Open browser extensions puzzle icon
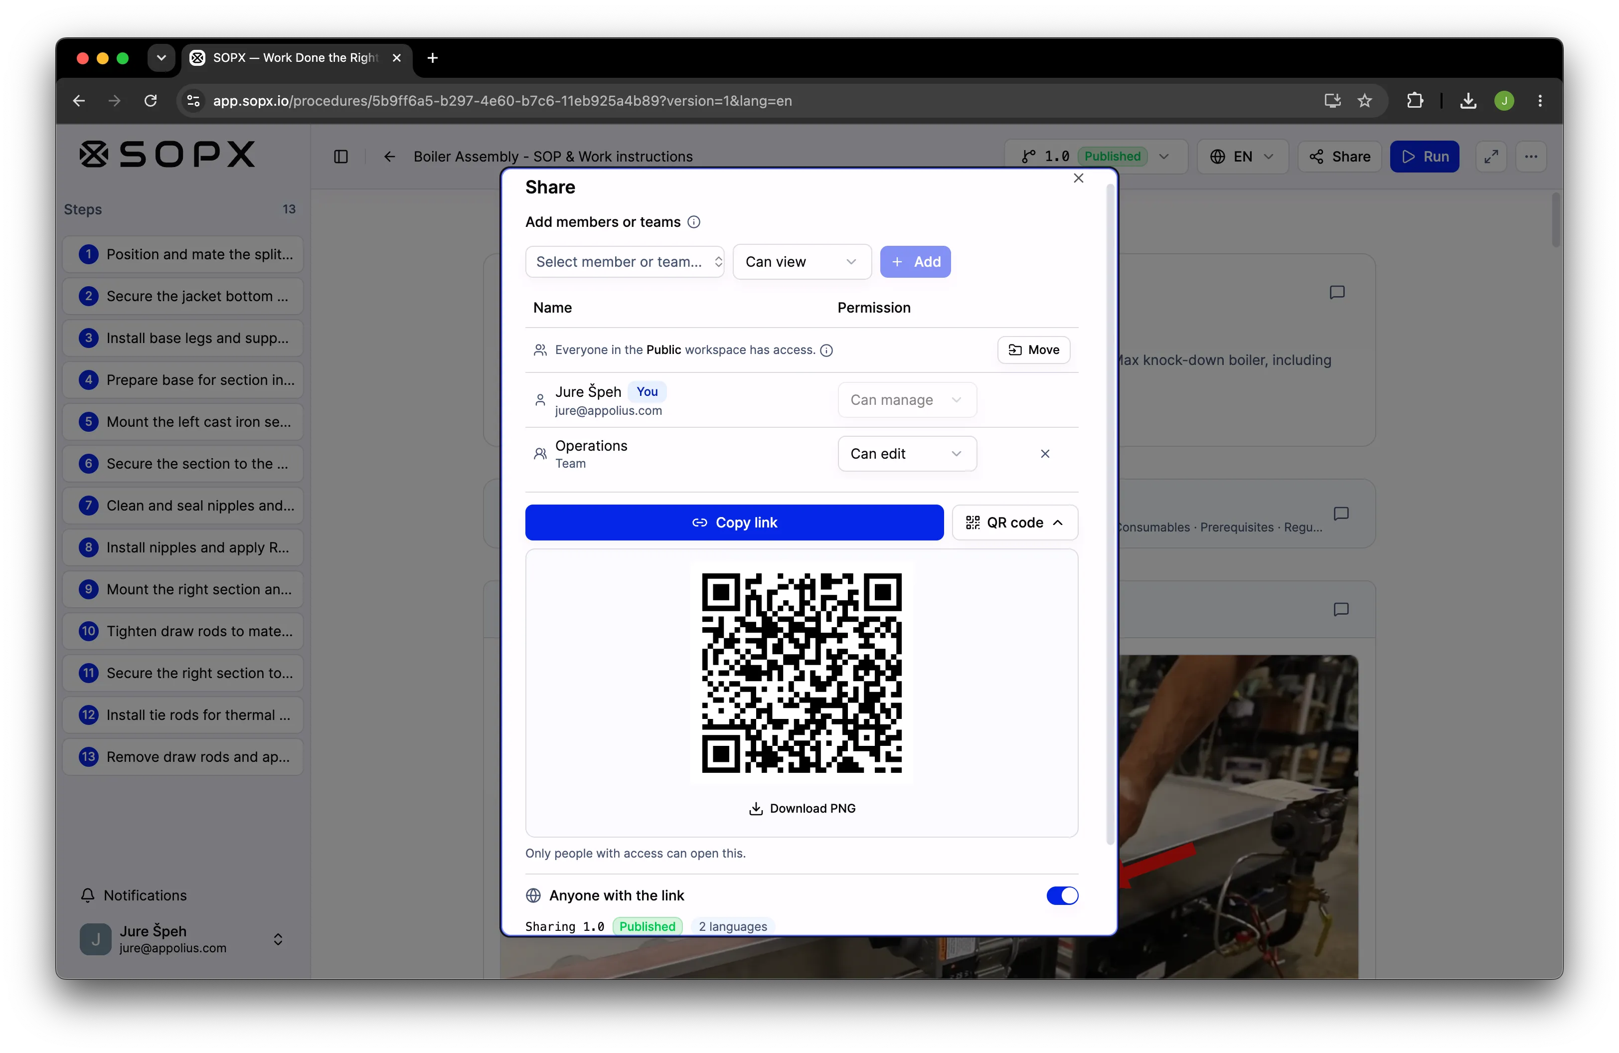1619x1053 pixels. [x=1415, y=101]
